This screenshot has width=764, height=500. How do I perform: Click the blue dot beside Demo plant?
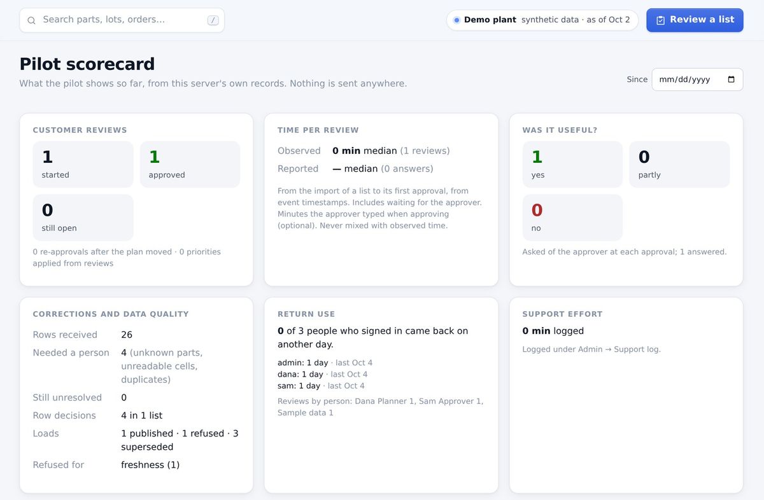coord(456,20)
